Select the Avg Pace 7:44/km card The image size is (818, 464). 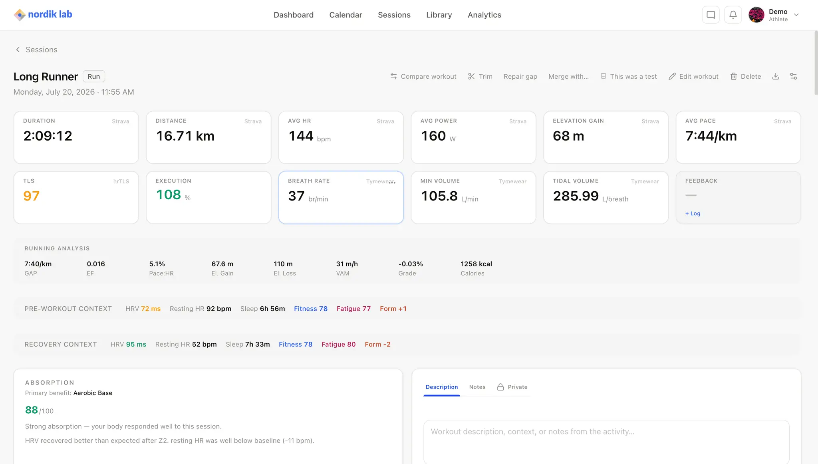pos(738,137)
